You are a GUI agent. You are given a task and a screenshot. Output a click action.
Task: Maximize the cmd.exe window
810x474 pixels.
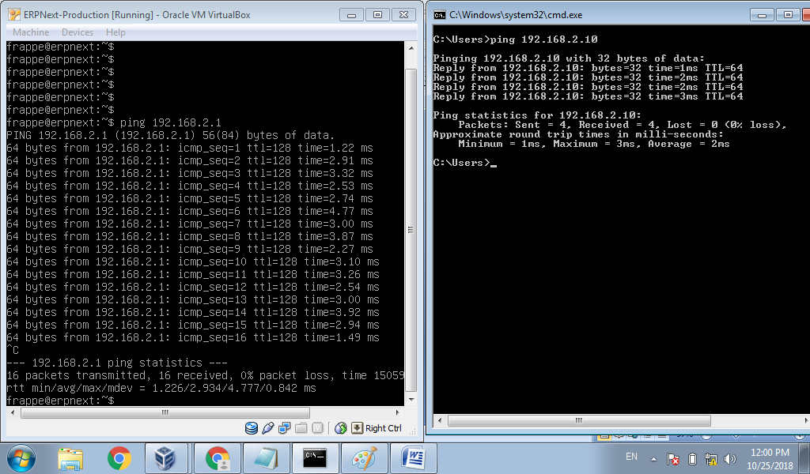[788, 15]
